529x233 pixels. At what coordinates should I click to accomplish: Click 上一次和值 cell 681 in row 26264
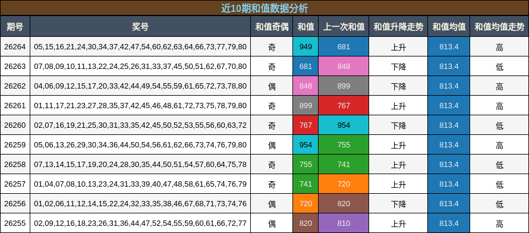click(x=344, y=46)
